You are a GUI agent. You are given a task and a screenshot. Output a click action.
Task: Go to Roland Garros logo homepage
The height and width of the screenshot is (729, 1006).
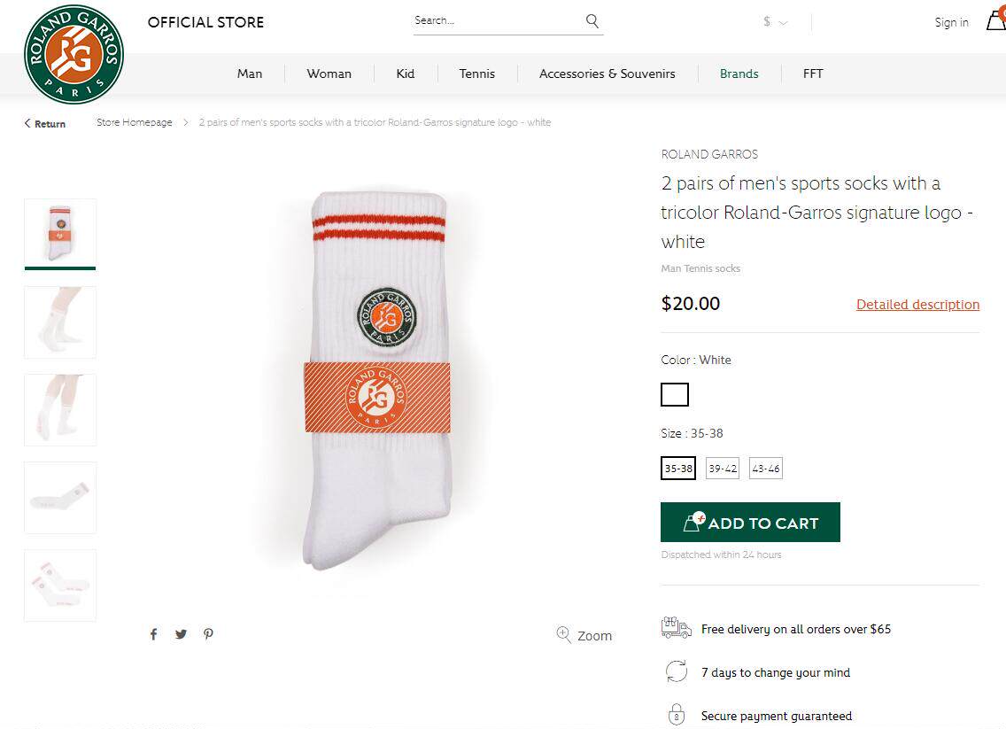click(x=74, y=54)
